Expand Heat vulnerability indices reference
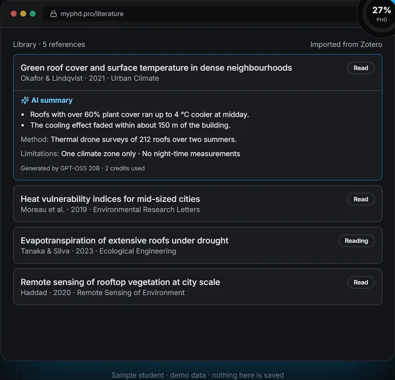This screenshot has width=395, height=380. pos(198,204)
